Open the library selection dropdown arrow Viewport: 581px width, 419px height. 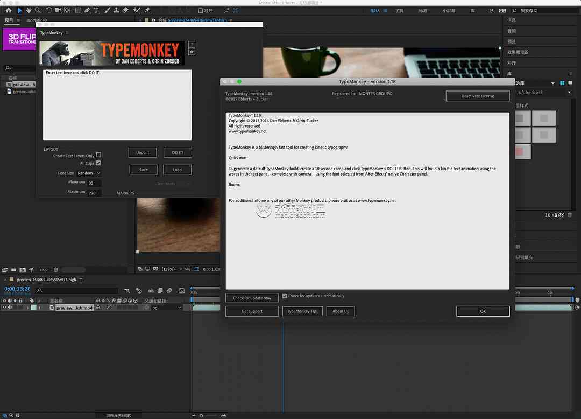553,83
